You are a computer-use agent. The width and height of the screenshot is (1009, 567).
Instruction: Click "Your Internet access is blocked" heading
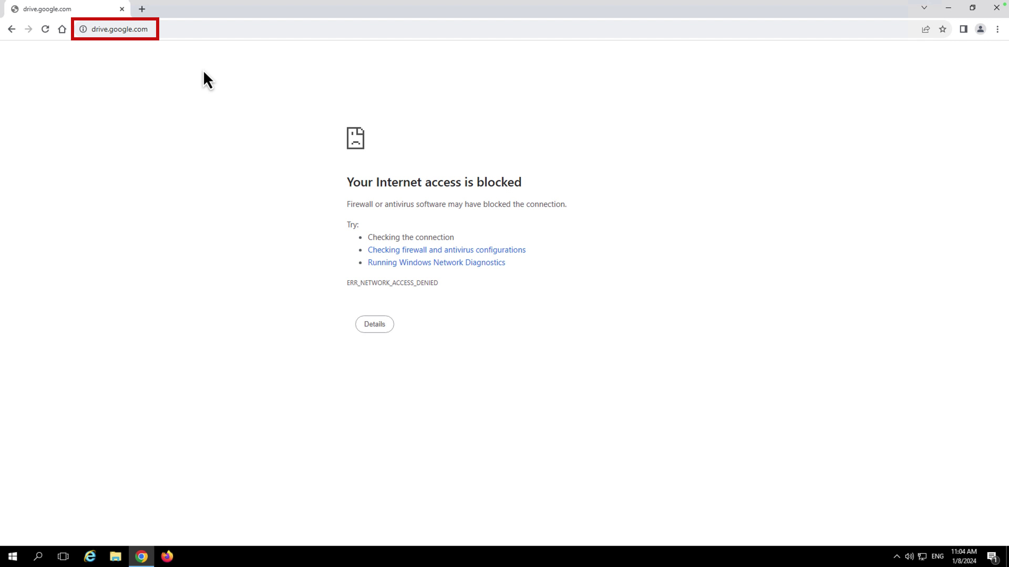pyautogui.click(x=434, y=182)
